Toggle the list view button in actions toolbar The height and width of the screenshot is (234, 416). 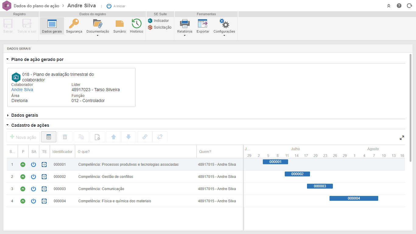tap(49, 137)
